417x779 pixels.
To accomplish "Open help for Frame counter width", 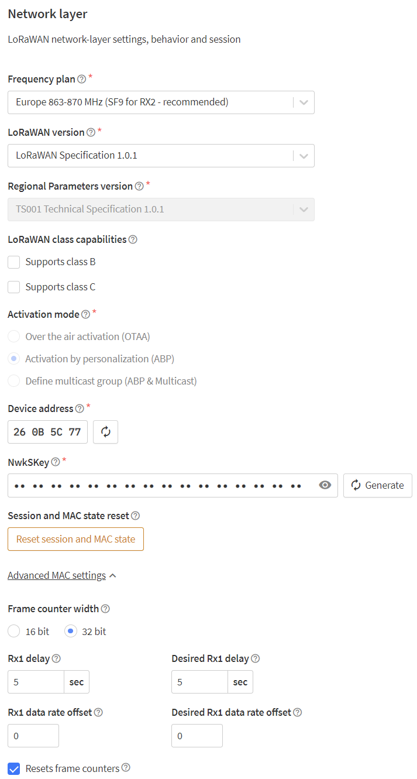I will [105, 609].
